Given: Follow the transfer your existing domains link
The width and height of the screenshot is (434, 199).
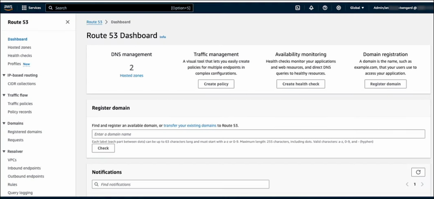Looking at the screenshot, I should pyautogui.click(x=190, y=126).
